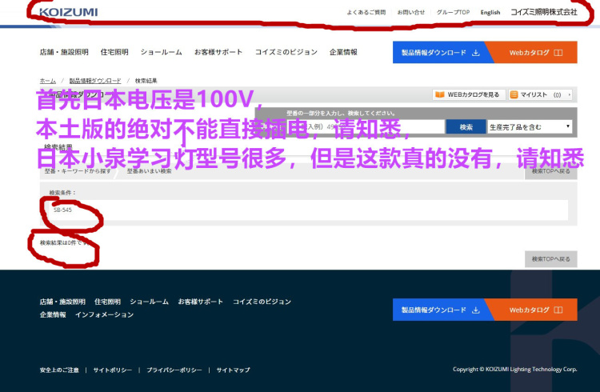
Task: Select 型番あいまい検索 tab
Action: 150,171
